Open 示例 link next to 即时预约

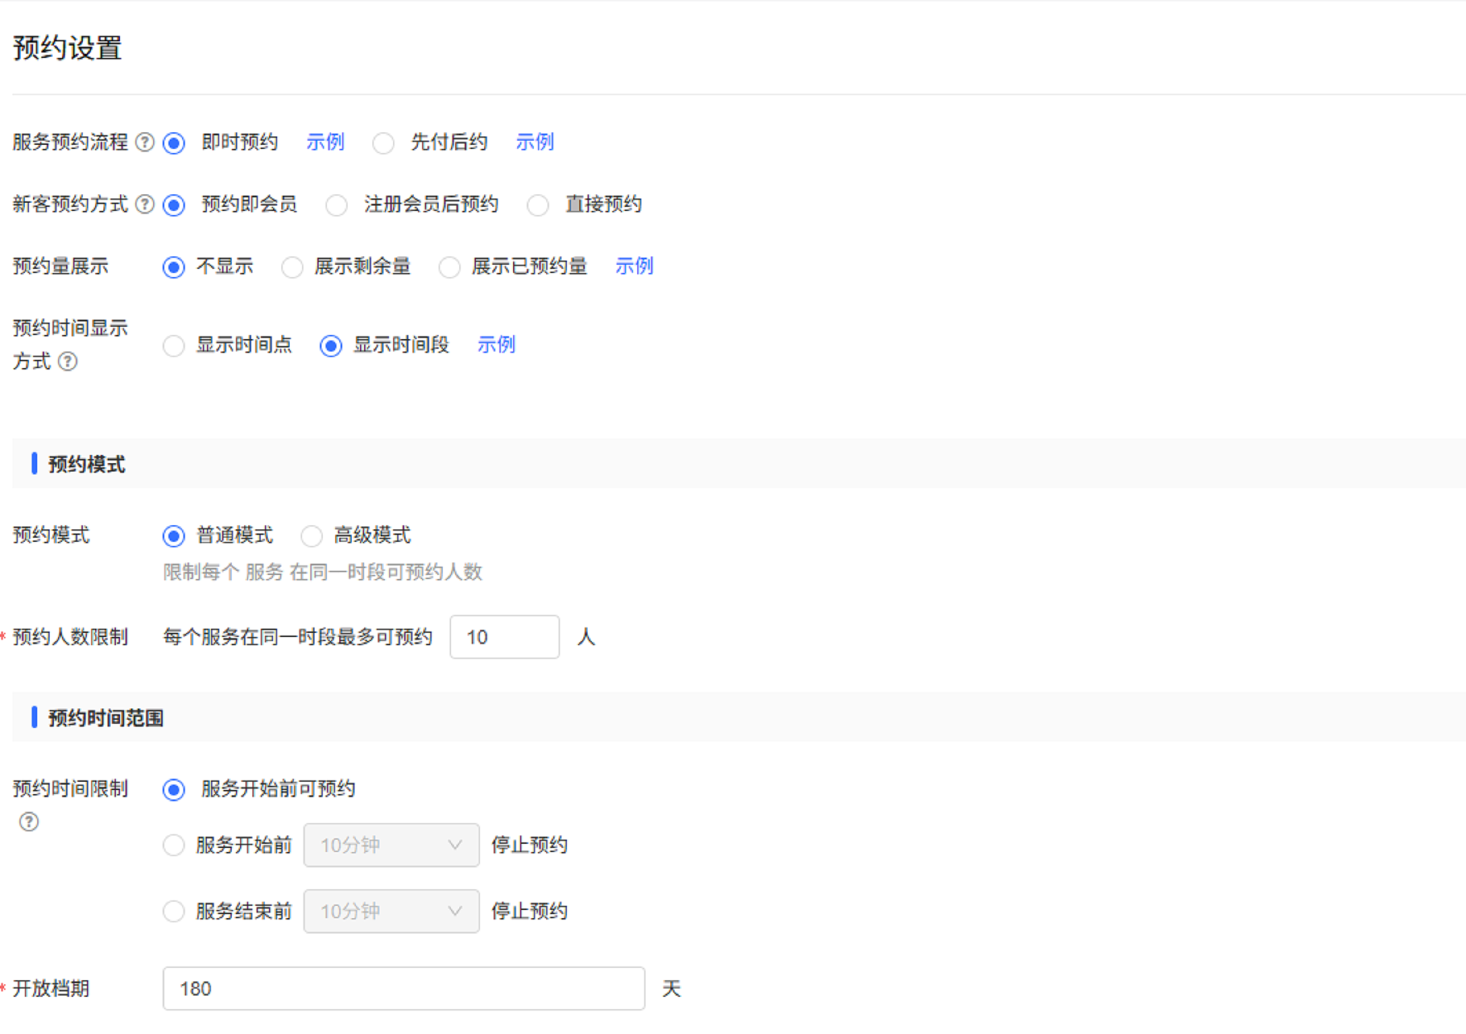pyautogui.click(x=325, y=142)
